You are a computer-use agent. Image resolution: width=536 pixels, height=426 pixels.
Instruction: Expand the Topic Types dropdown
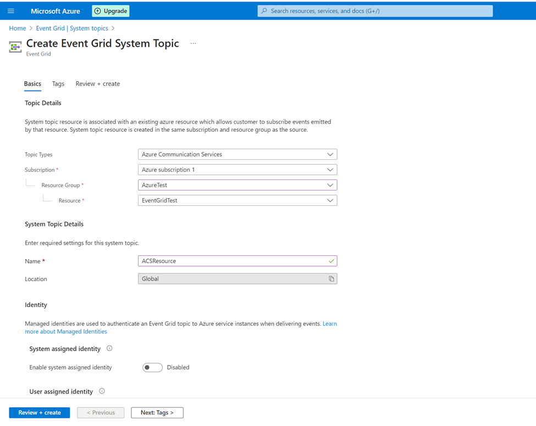point(237,154)
